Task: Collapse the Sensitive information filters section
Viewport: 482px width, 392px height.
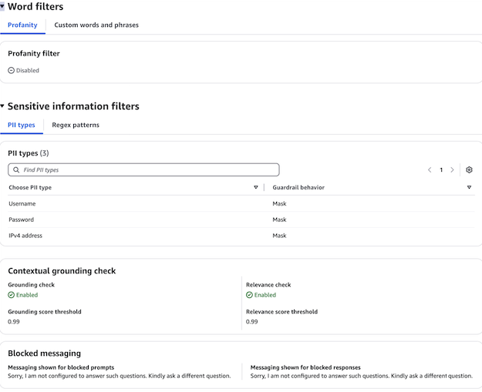Action: point(2,106)
